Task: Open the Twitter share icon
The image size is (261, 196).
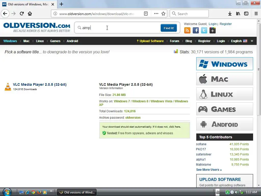Action: click(x=204, y=31)
